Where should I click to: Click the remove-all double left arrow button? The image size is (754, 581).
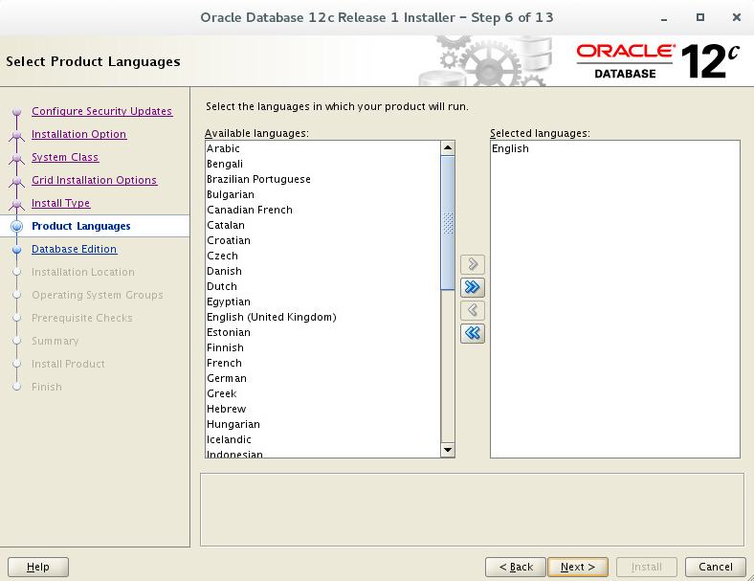(x=473, y=333)
